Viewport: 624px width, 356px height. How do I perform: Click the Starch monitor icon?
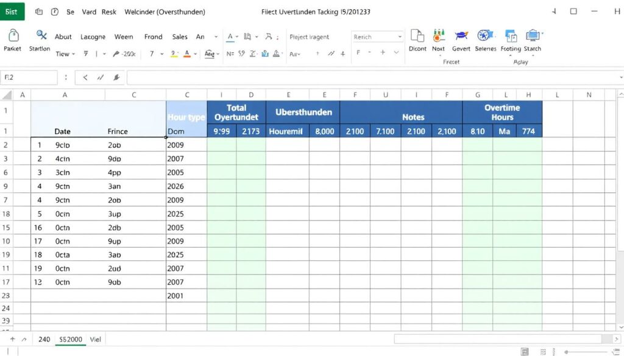tap(533, 37)
